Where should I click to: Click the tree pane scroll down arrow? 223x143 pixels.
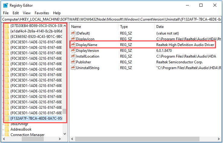click(65, 134)
